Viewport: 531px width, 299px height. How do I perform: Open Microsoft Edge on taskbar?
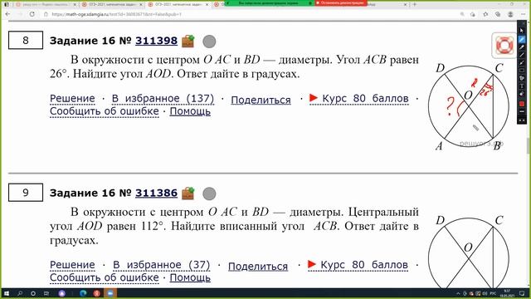point(83,293)
